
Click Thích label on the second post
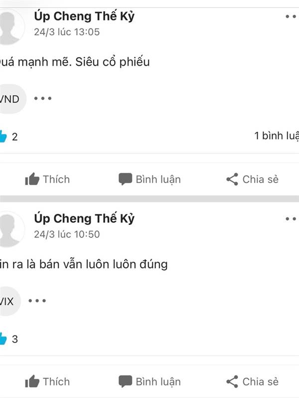[56, 382]
